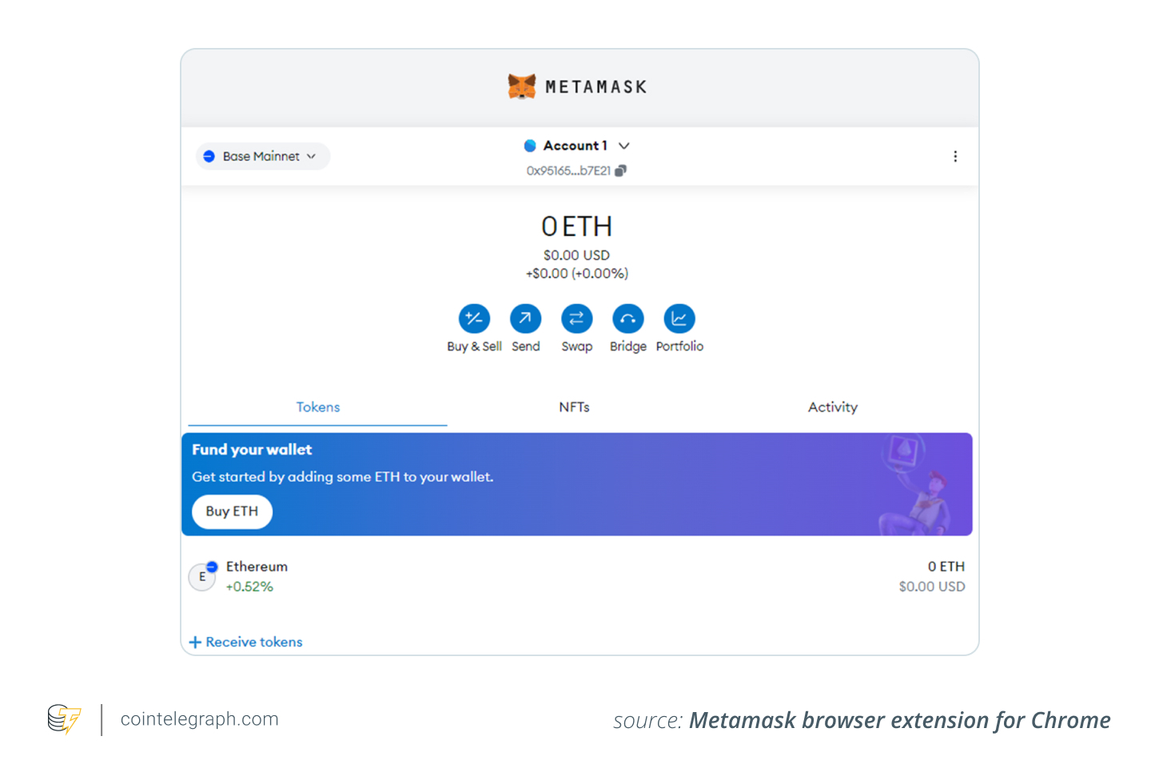Click the Cointelegraph logo icon
Image resolution: width=1159 pixels, height=784 pixels.
[x=64, y=719]
